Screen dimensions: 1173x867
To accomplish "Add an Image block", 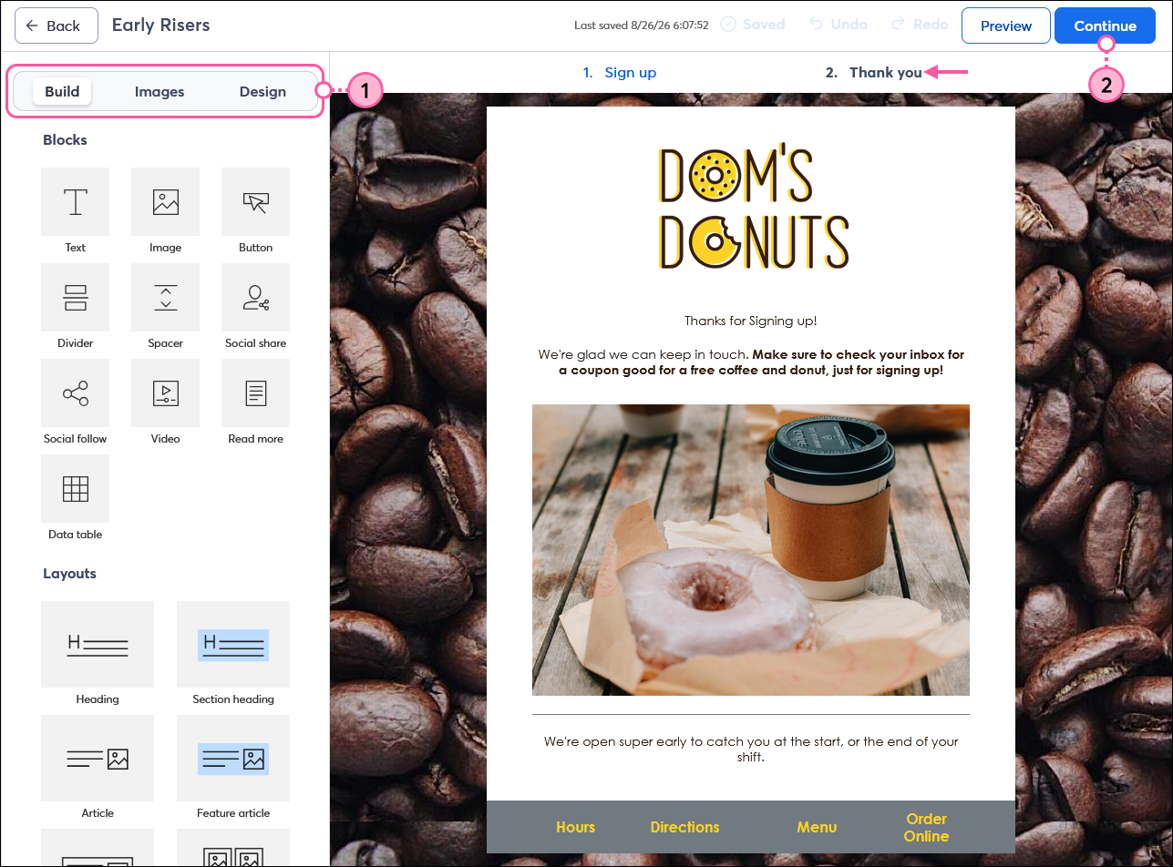I will click(165, 202).
